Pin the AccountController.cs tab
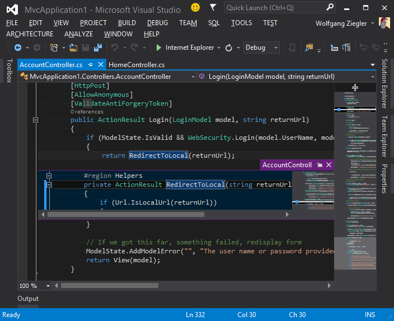This screenshot has width=394, height=321. pyautogui.click(x=91, y=65)
